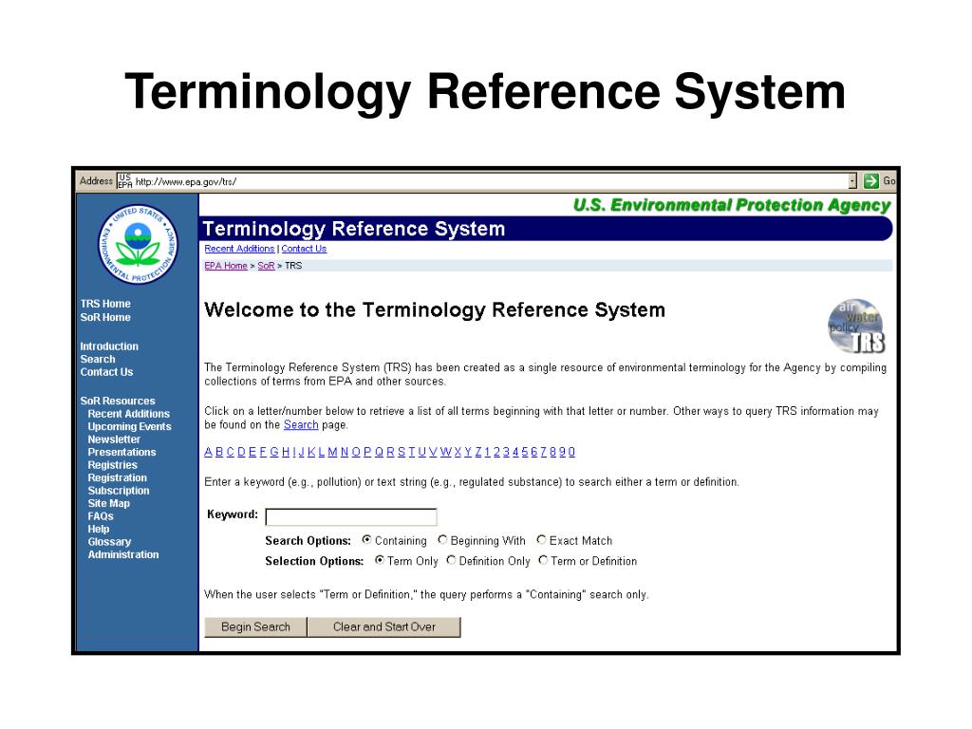
Task: List terms beginning with letter P
Action: [x=367, y=452]
